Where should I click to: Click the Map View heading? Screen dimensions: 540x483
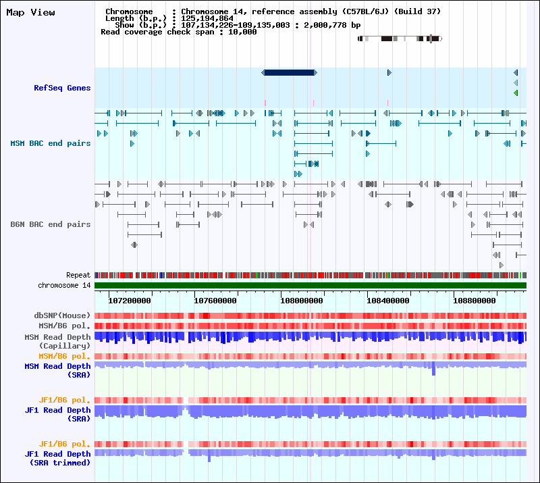point(30,13)
